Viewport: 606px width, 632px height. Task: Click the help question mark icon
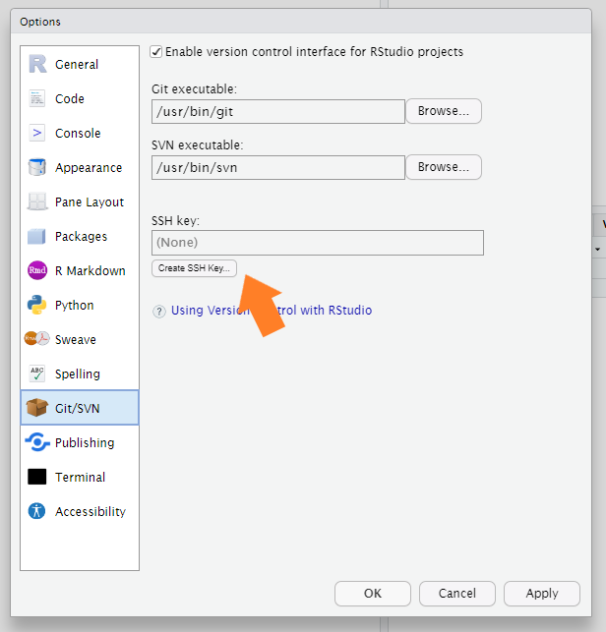159,311
